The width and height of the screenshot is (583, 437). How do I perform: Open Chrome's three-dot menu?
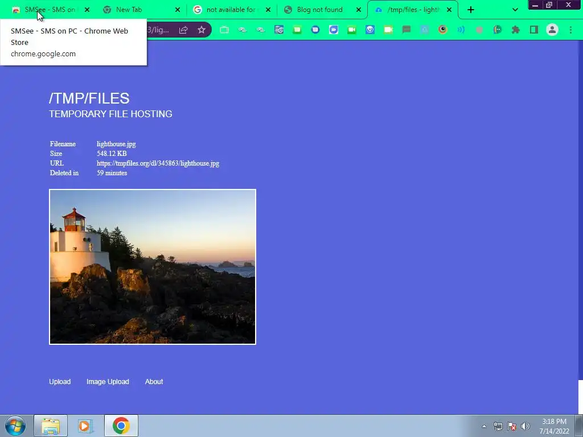[x=570, y=30]
